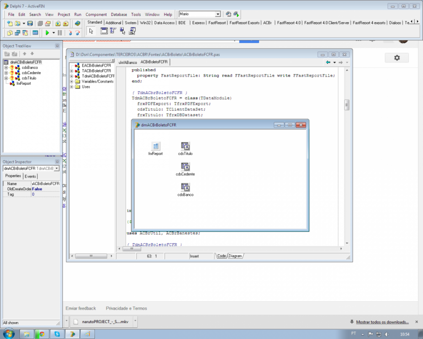Screen dimensions: 423x339
Task: Expand the Uses folder in code explorer
Action: pyautogui.click(x=72, y=87)
